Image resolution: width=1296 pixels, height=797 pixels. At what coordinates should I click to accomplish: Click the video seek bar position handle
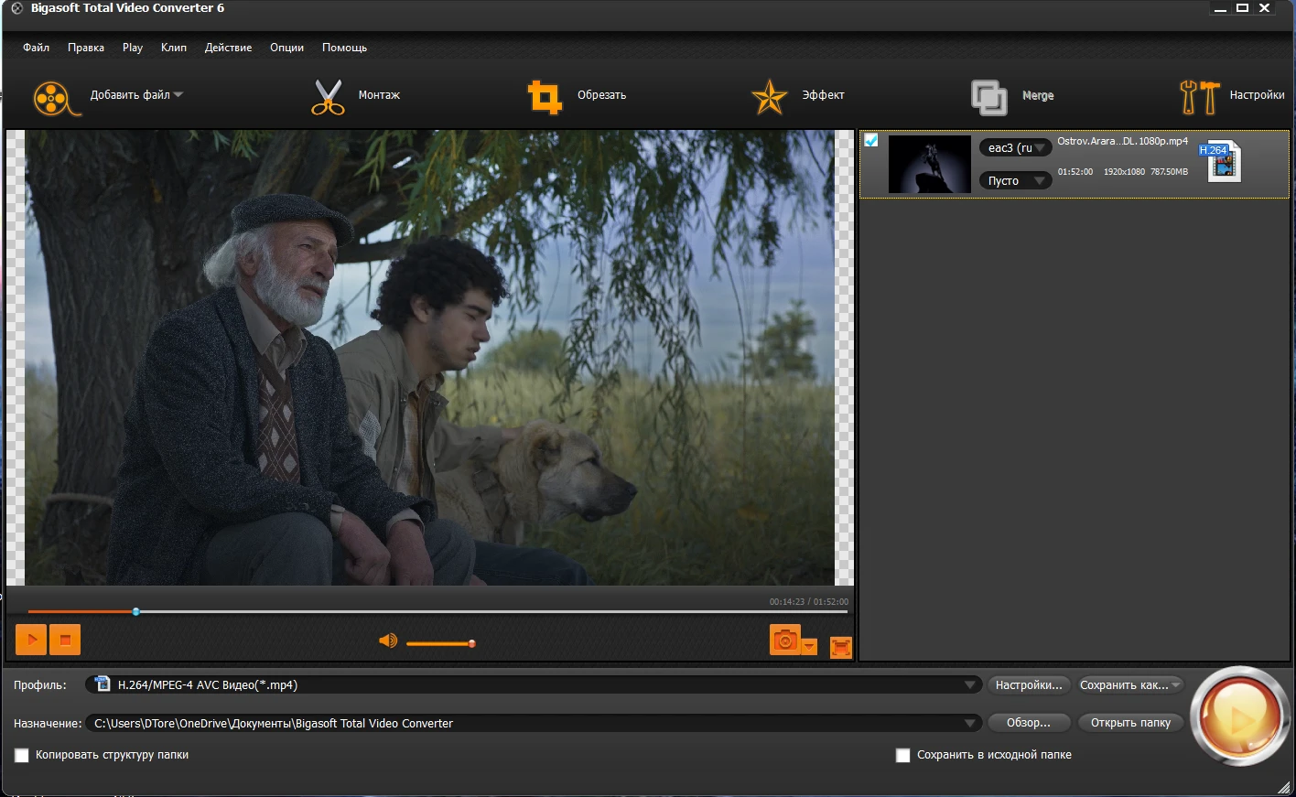click(136, 611)
